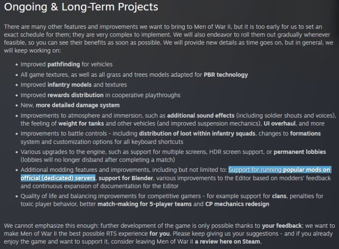Click the 'permanent lobbies' bold text
The image size is (339, 249).
300,152
